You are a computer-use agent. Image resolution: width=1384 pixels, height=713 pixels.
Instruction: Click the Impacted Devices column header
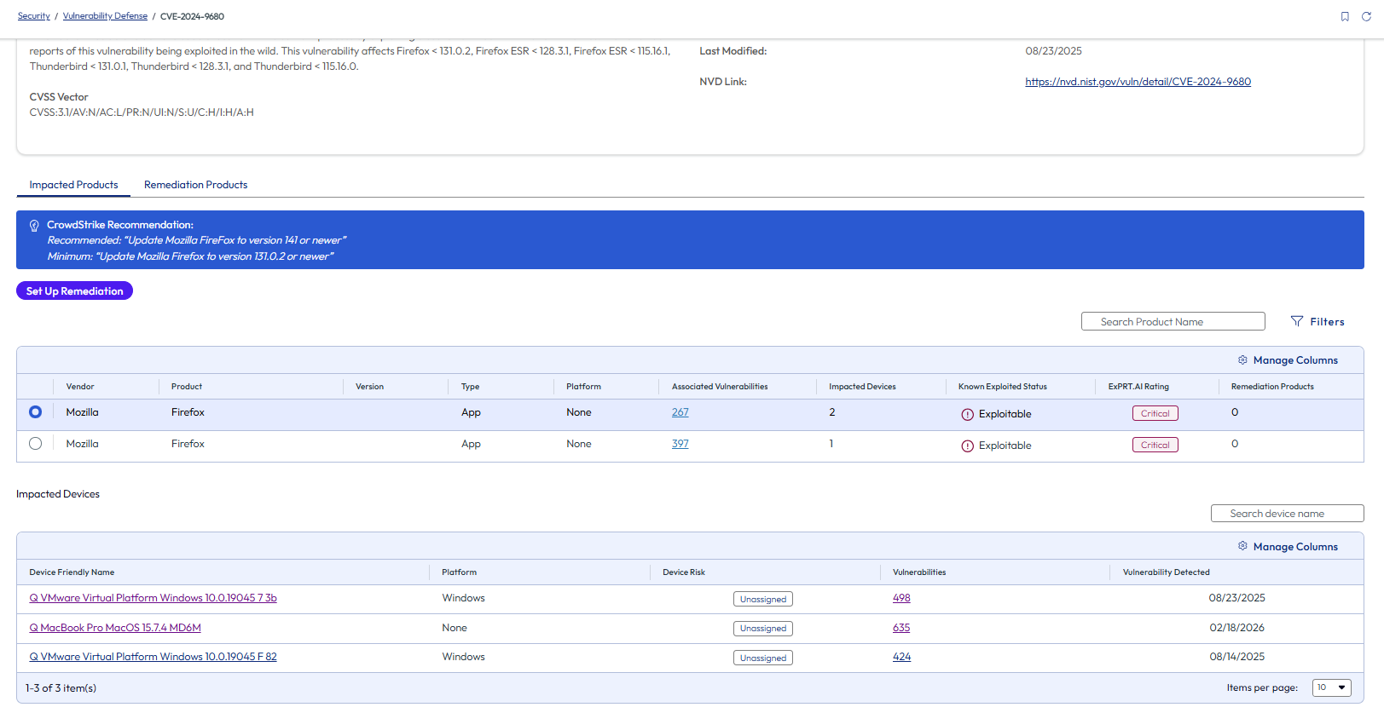(x=862, y=387)
